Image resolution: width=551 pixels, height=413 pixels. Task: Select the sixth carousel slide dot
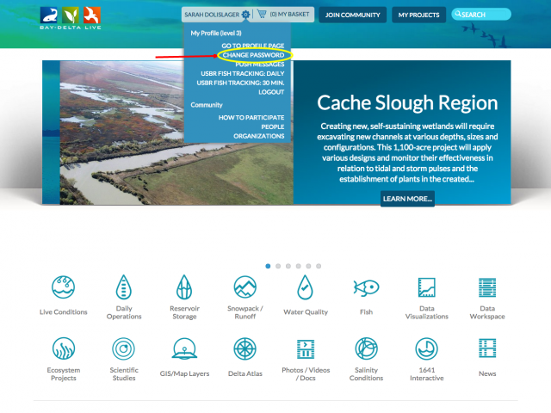click(319, 266)
